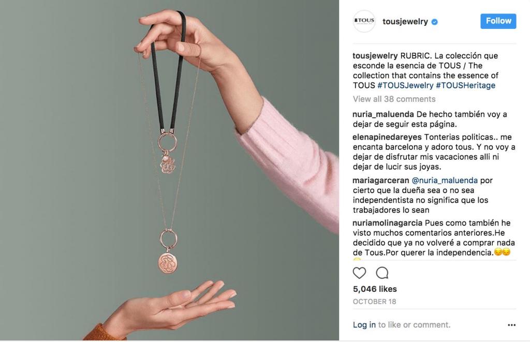Screen dimensions: 530x342
Task: Click the blue verified badge
Action: click(435, 22)
